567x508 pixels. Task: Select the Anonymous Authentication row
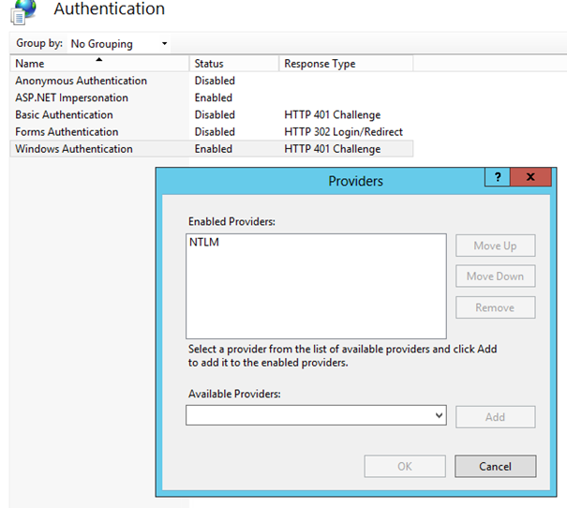(212, 81)
